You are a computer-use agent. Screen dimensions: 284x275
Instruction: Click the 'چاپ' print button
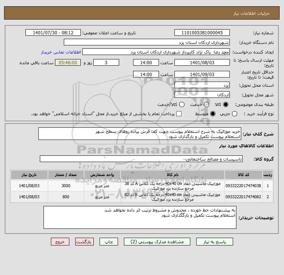click(109, 242)
